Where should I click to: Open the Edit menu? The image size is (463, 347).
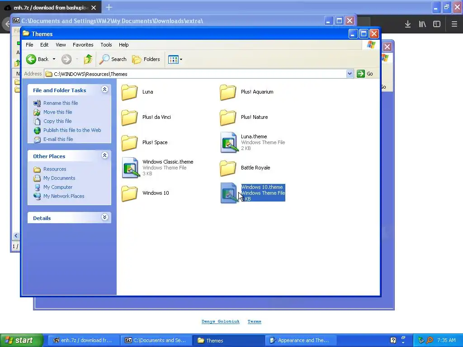click(44, 45)
